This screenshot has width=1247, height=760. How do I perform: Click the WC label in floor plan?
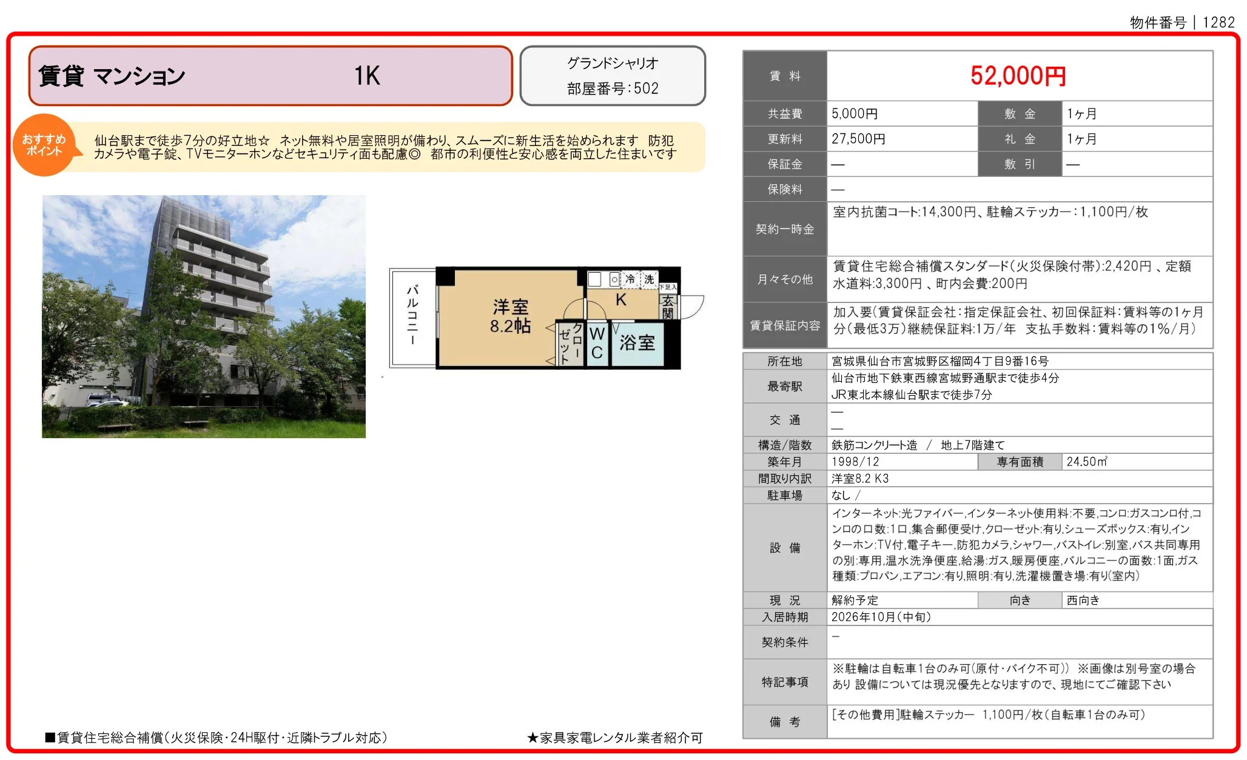tap(597, 343)
